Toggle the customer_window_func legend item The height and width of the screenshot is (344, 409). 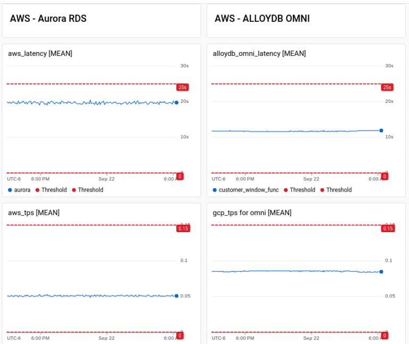246,190
